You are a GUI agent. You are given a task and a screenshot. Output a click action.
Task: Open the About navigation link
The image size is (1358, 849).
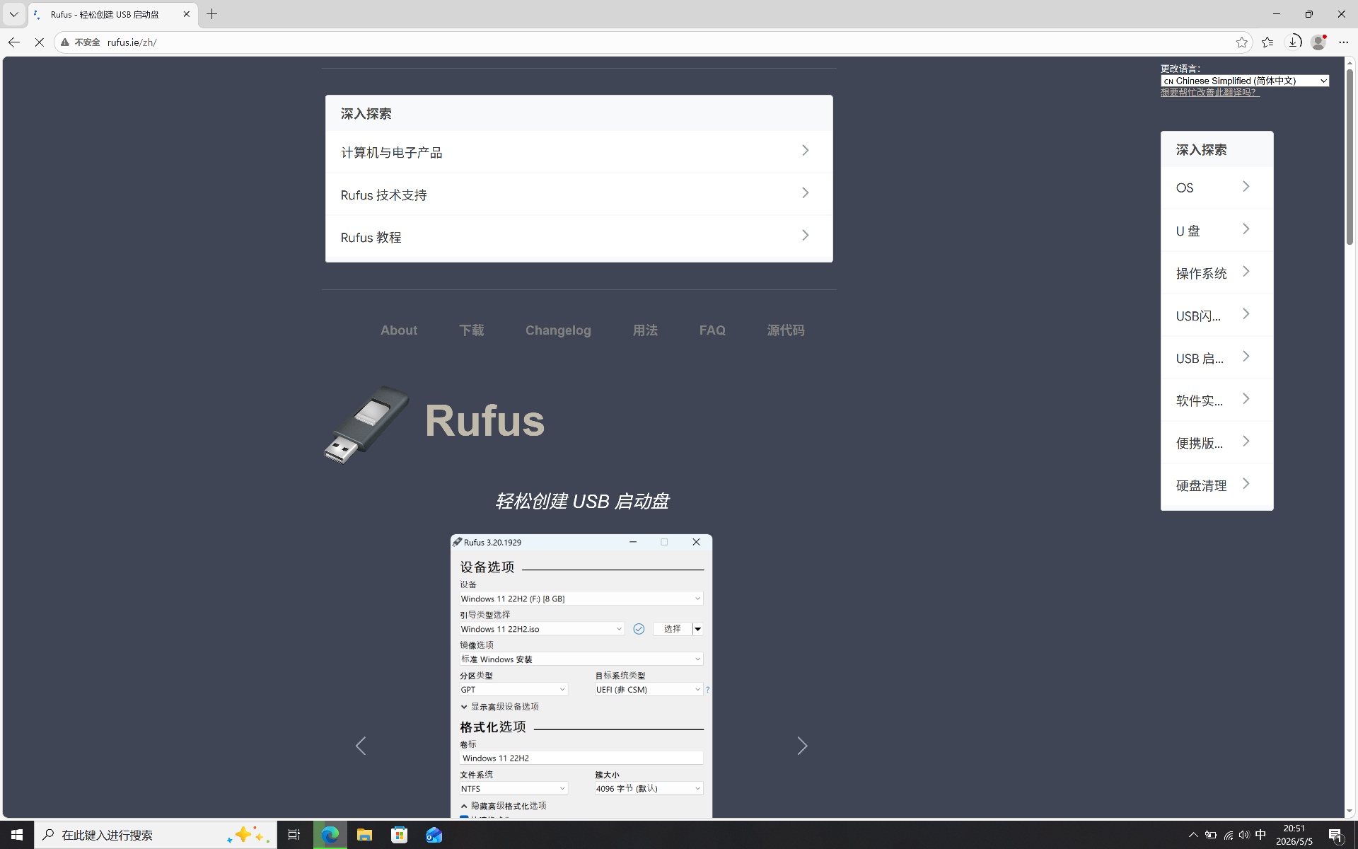pyautogui.click(x=399, y=330)
